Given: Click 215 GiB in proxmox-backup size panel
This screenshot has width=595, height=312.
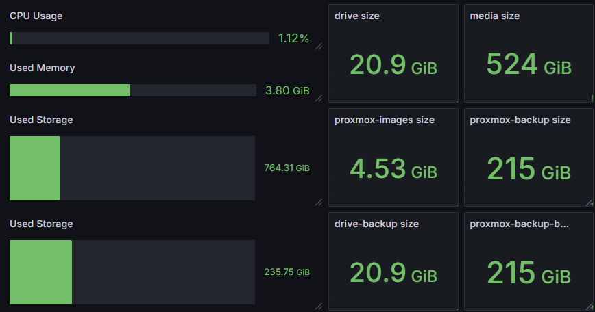Looking at the screenshot, I should point(529,168).
